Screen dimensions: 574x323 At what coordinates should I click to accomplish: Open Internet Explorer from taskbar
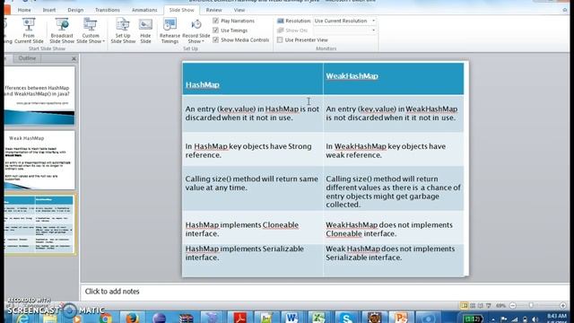click(22, 318)
